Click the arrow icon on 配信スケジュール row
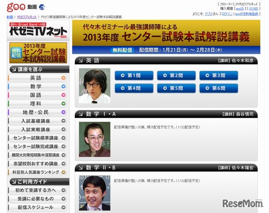The width and height of the screenshot is (269, 213). pos(63,207)
